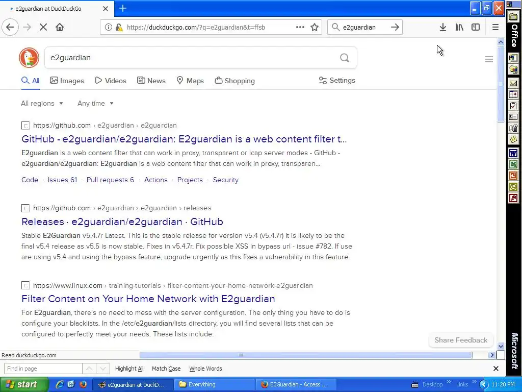The width and height of the screenshot is (522, 392).
Task: Switch to the Everything taskbar window
Action: 214,385
